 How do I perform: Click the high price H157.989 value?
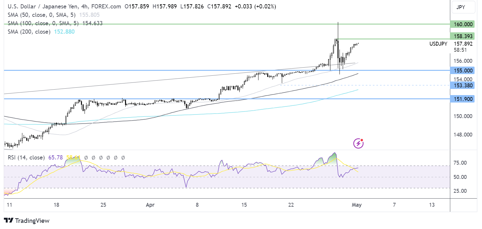tap(165, 6)
